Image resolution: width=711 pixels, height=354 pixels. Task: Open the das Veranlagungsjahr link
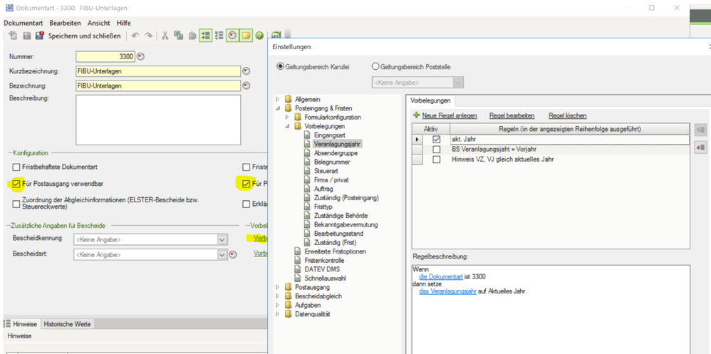click(448, 291)
